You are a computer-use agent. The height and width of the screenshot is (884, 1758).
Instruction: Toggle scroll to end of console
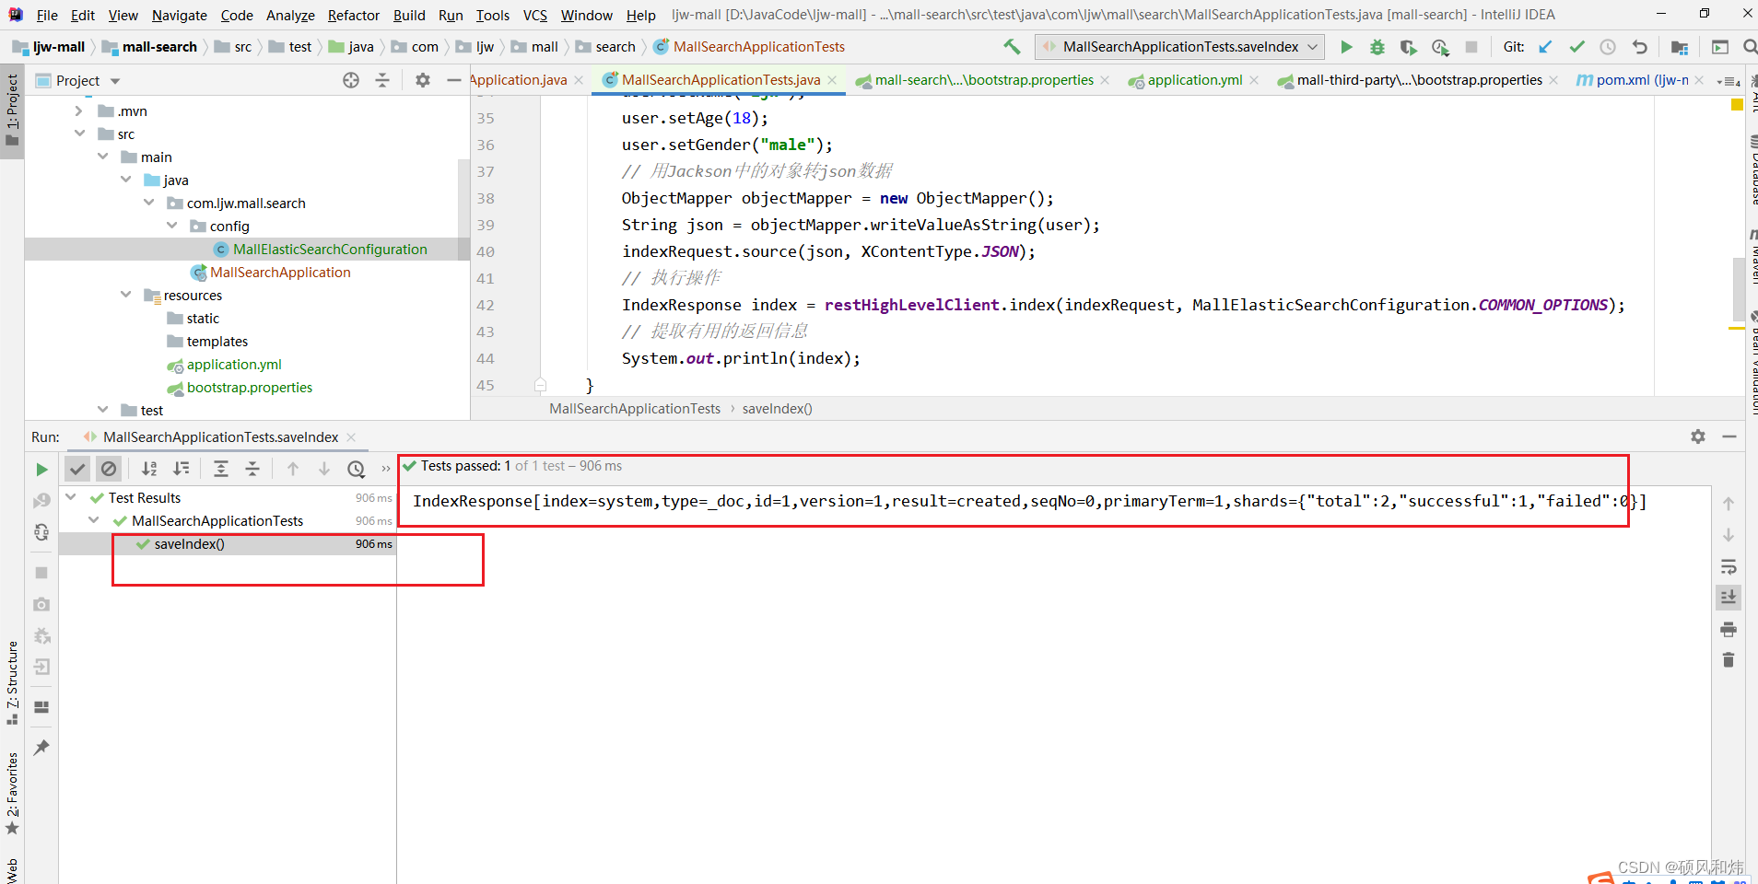click(1729, 598)
